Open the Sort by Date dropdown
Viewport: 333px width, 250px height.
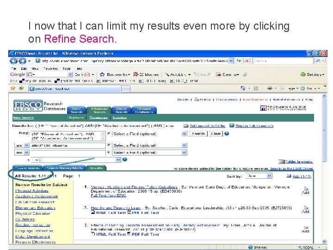pyautogui.click(x=269, y=176)
